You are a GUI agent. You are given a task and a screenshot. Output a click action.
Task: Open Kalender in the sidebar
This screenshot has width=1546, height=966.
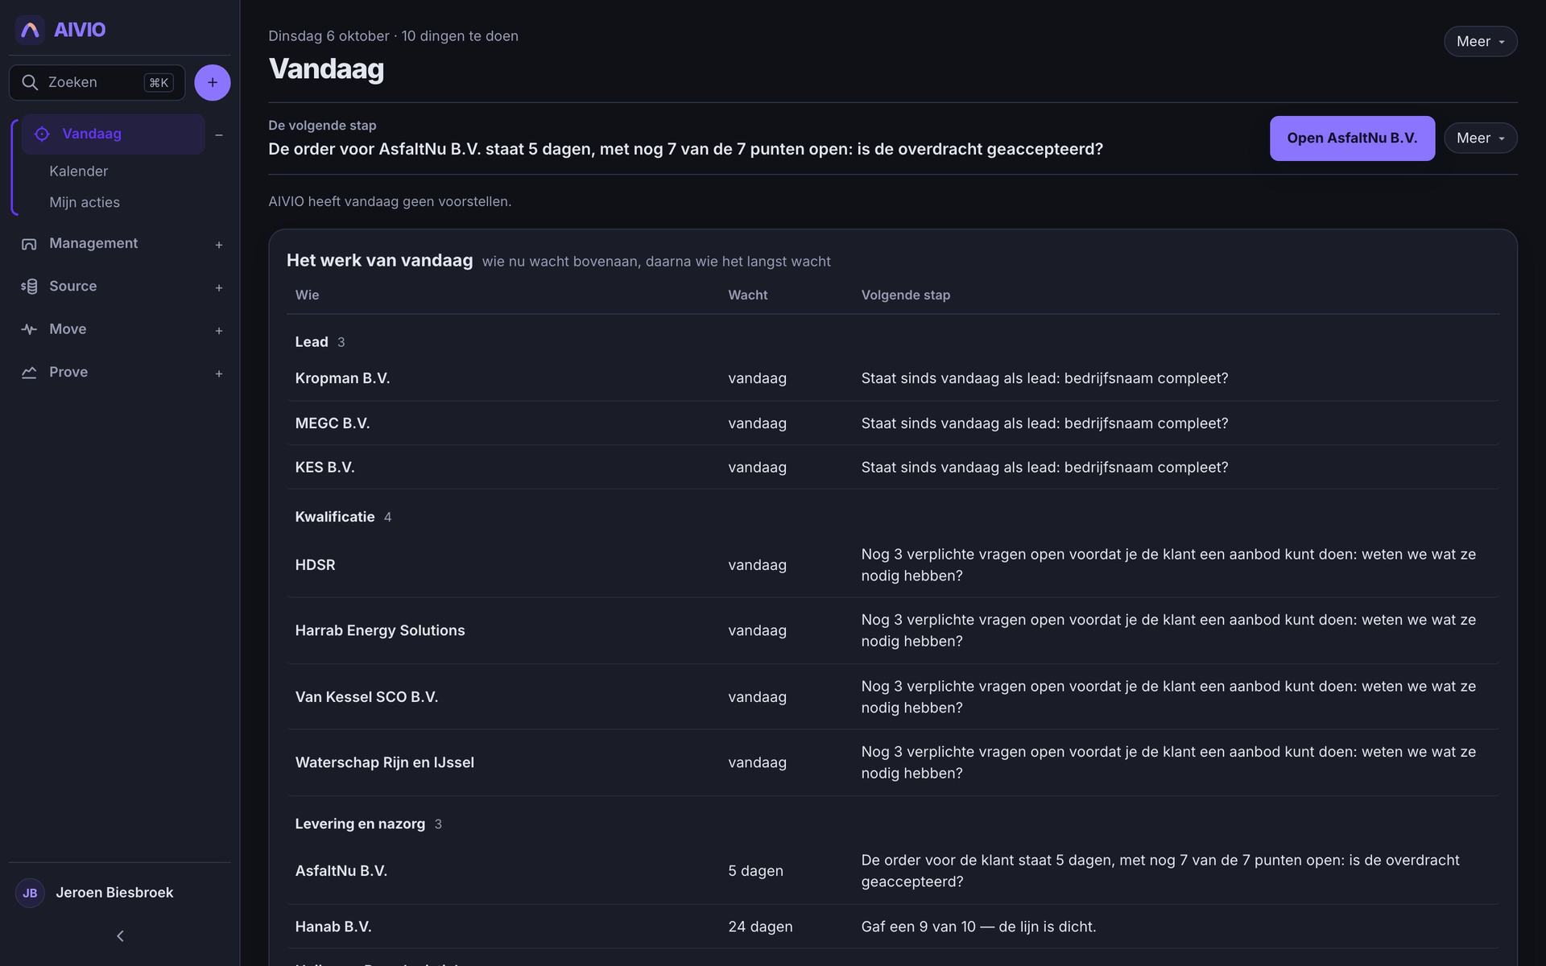click(x=78, y=171)
